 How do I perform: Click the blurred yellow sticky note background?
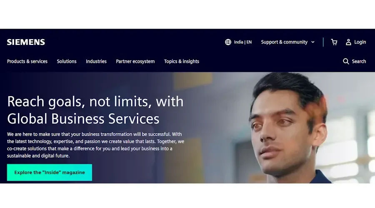pyautogui.click(x=192, y=80)
